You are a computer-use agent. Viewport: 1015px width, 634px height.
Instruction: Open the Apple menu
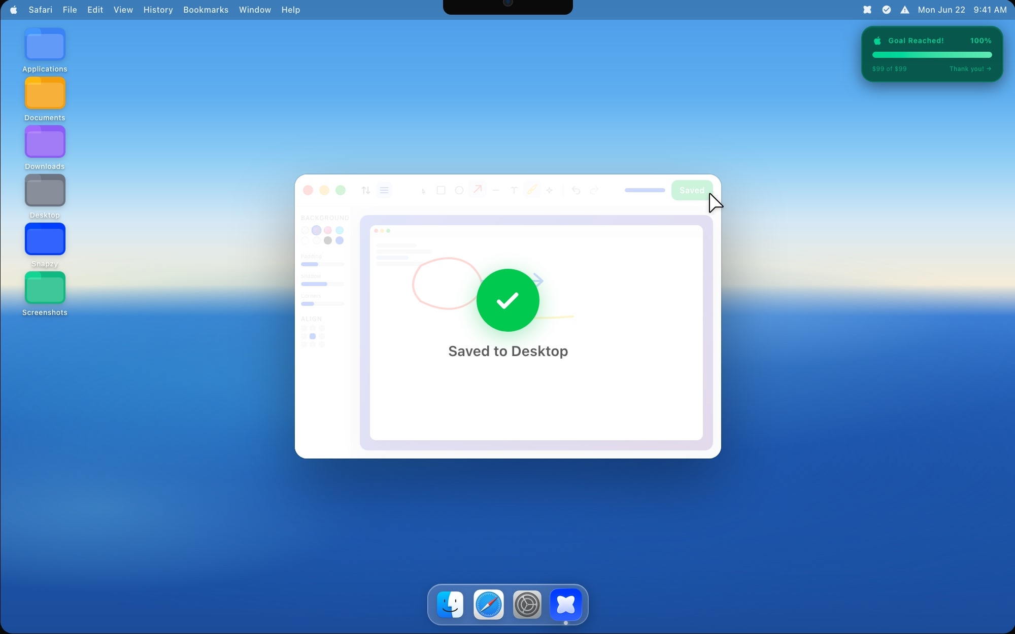coord(14,10)
